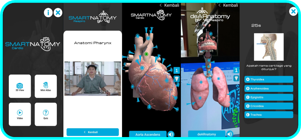Play audio for Aorta Ascendens
301x140 pixels.
coord(171,134)
